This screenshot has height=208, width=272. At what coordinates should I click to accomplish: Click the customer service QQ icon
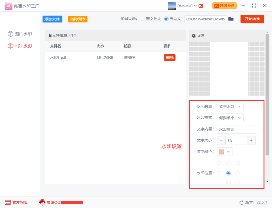[42, 202]
